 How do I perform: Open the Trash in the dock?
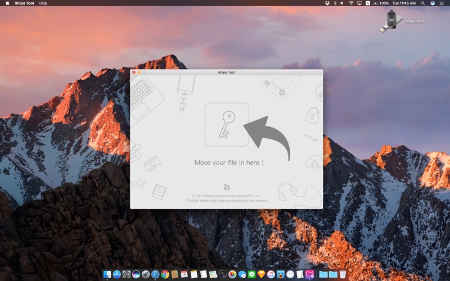[343, 274]
